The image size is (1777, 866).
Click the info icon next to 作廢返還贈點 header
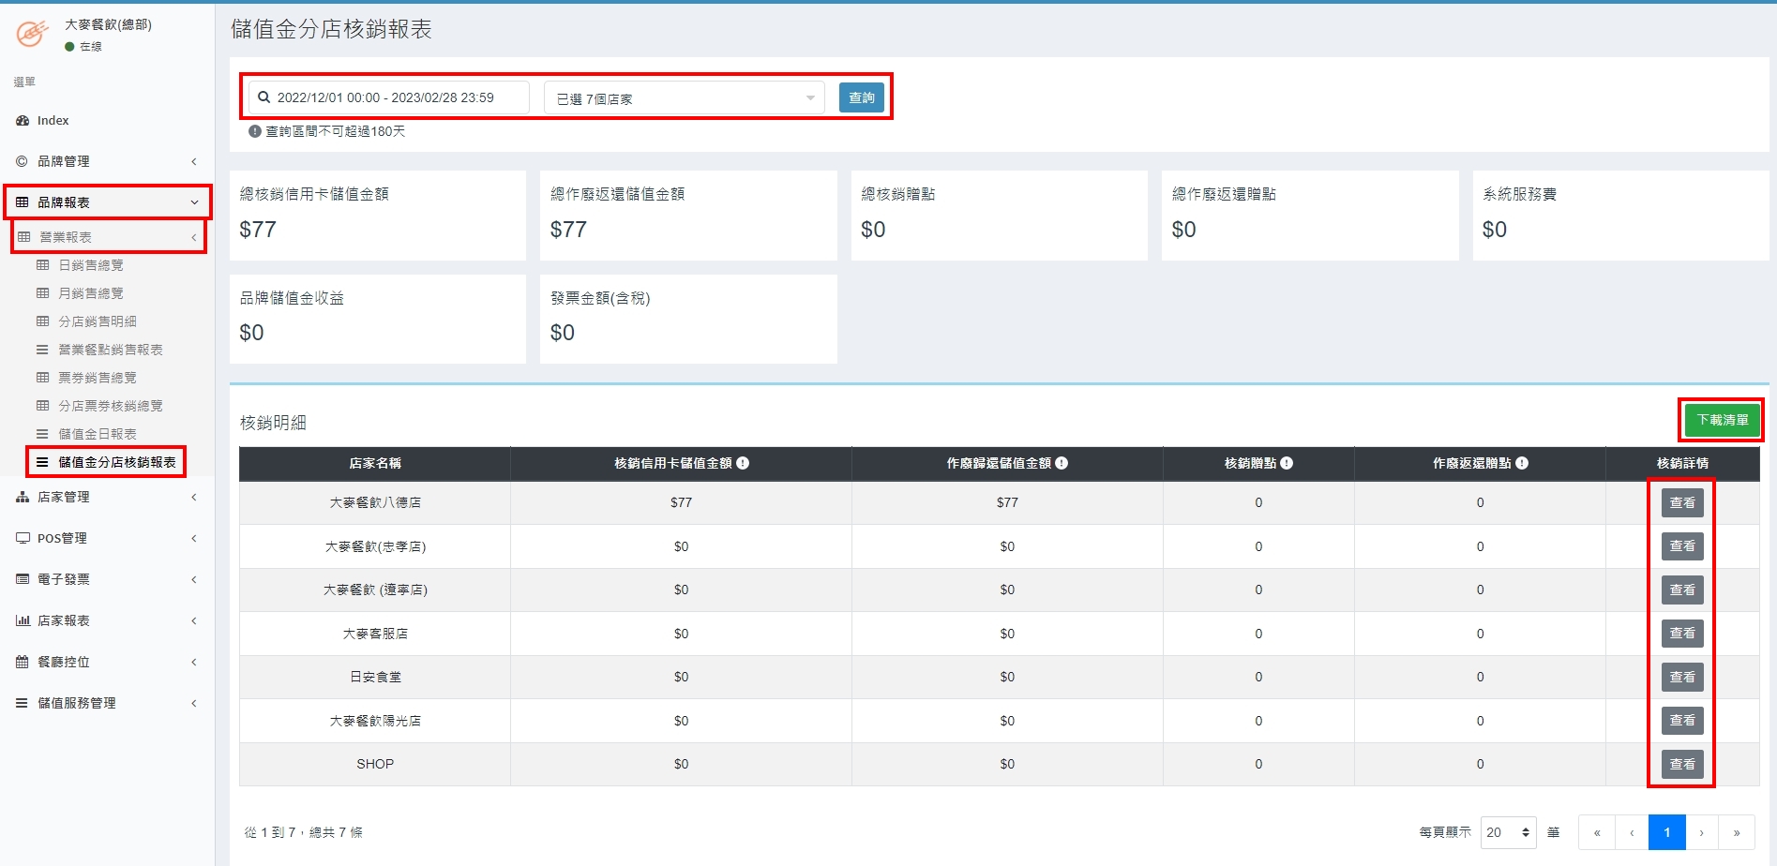1522,463
